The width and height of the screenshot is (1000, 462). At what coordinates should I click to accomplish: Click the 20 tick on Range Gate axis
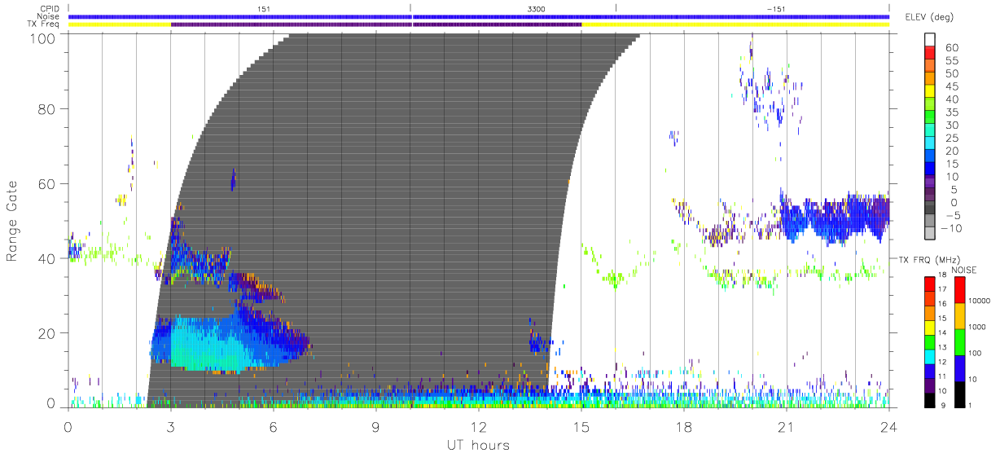[x=48, y=333]
